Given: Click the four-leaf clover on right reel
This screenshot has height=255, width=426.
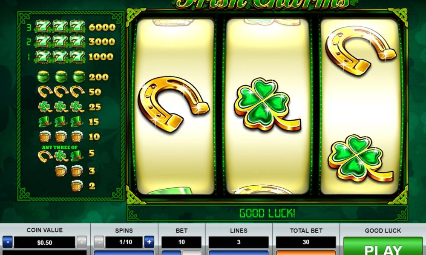Looking at the screenshot, I should tap(360, 159).
